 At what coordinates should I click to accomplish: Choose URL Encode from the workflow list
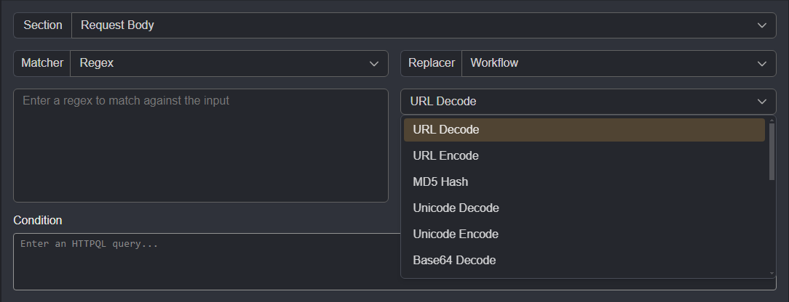pos(584,156)
